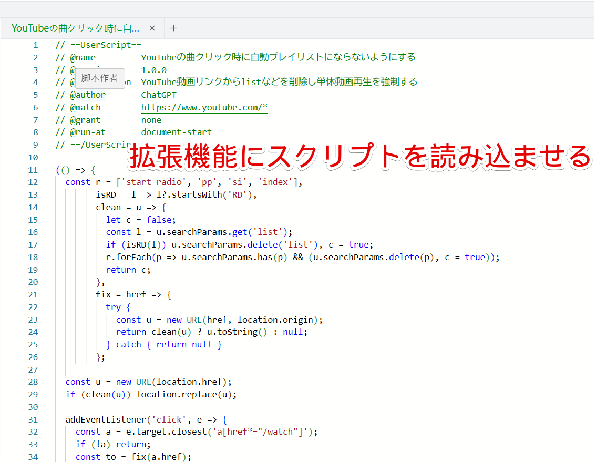Click the 'index' string literal
Screen dimensions: 596x462
275,182
